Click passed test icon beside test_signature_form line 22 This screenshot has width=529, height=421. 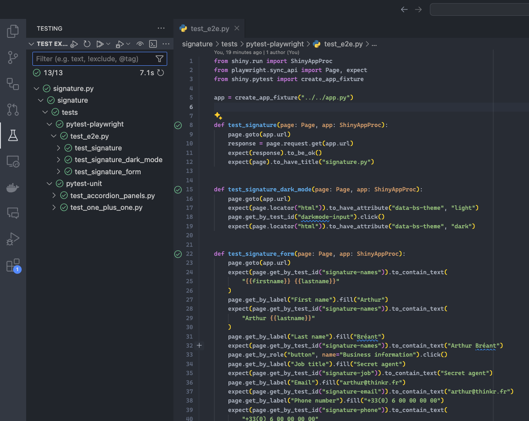pos(178,254)
